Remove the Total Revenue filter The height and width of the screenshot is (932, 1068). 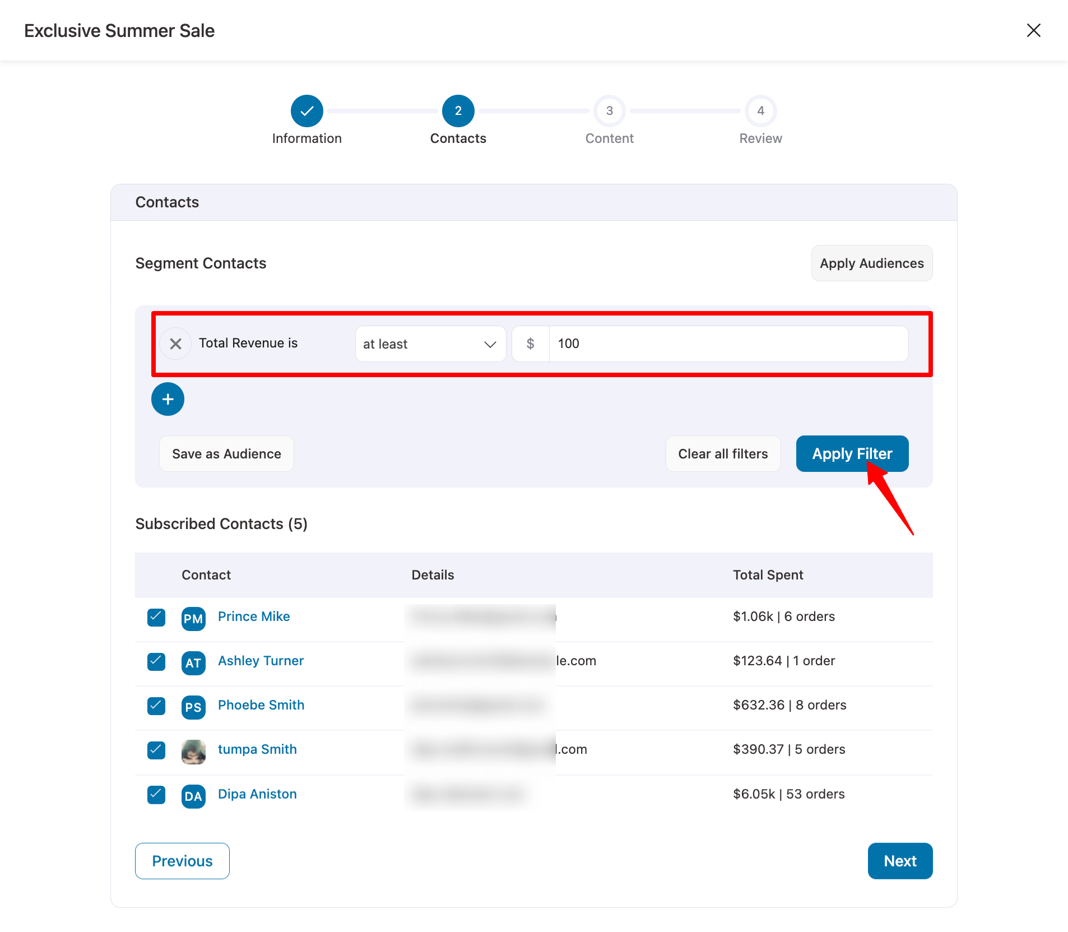175,344
